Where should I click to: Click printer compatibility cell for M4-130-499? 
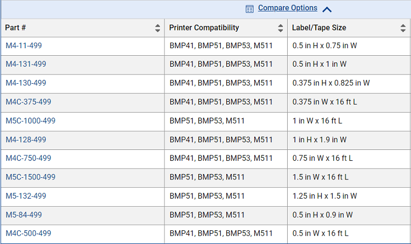[x=226, y=84]
